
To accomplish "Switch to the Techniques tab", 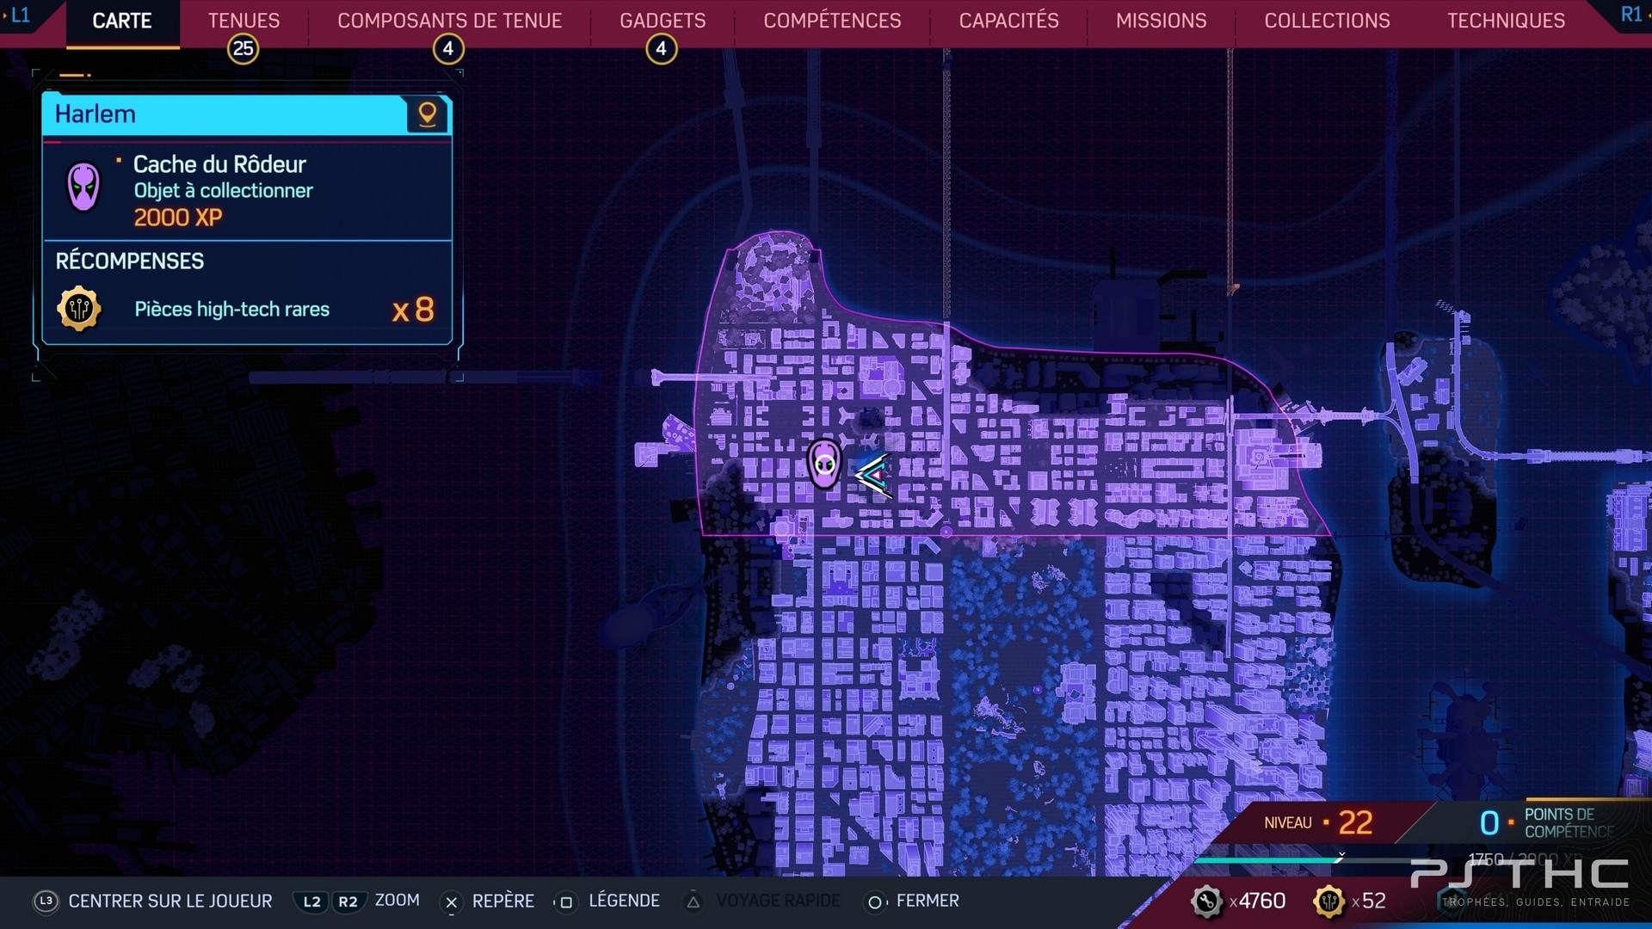I will tap(1506, 21).
